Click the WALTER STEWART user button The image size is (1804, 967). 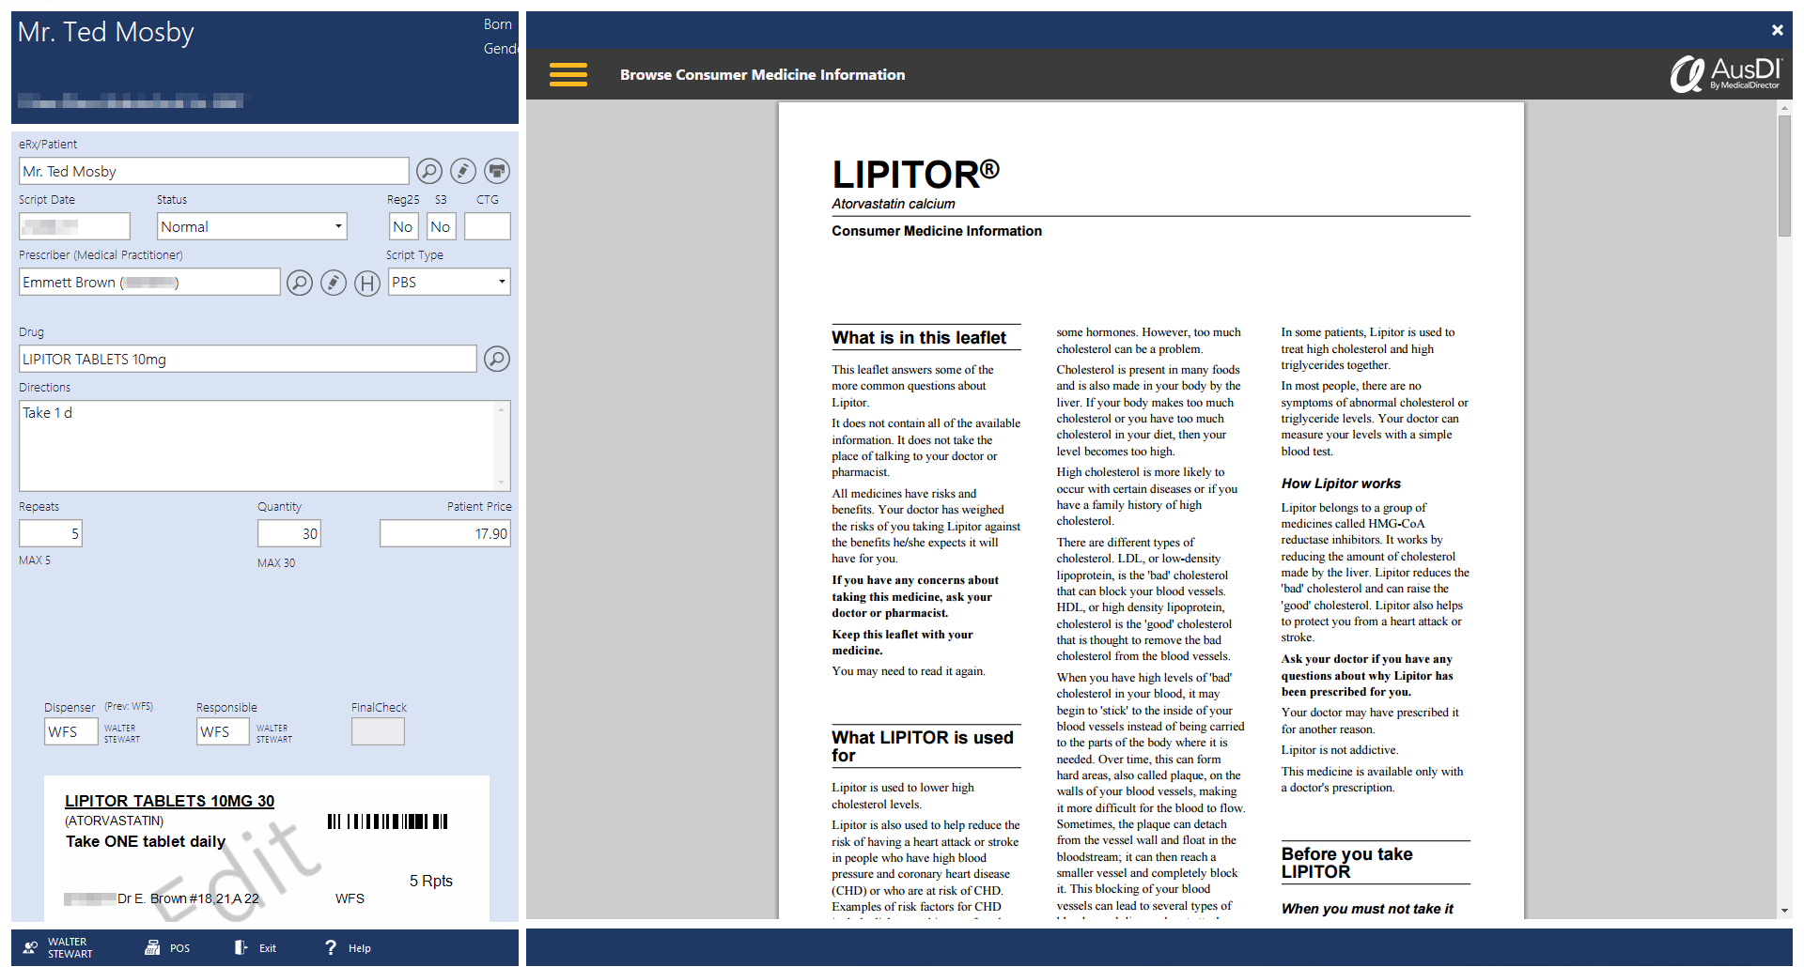58,948
